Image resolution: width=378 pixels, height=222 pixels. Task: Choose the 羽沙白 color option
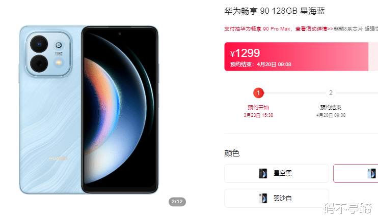[276, 198]
